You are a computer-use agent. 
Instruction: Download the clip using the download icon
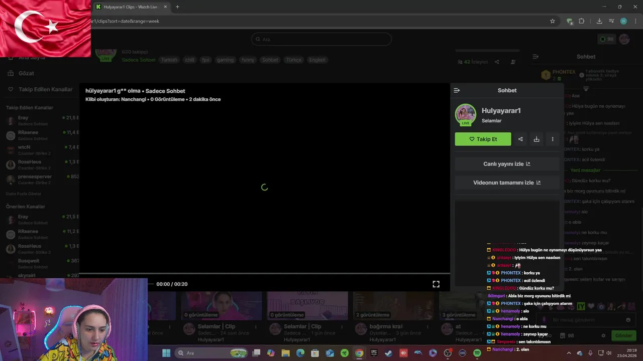point(537,139)
